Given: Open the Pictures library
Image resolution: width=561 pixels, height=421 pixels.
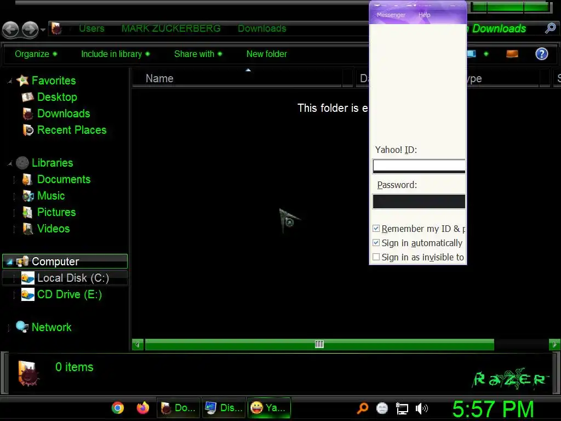Looking at the screenshot, I should click(x=56, y=212).
